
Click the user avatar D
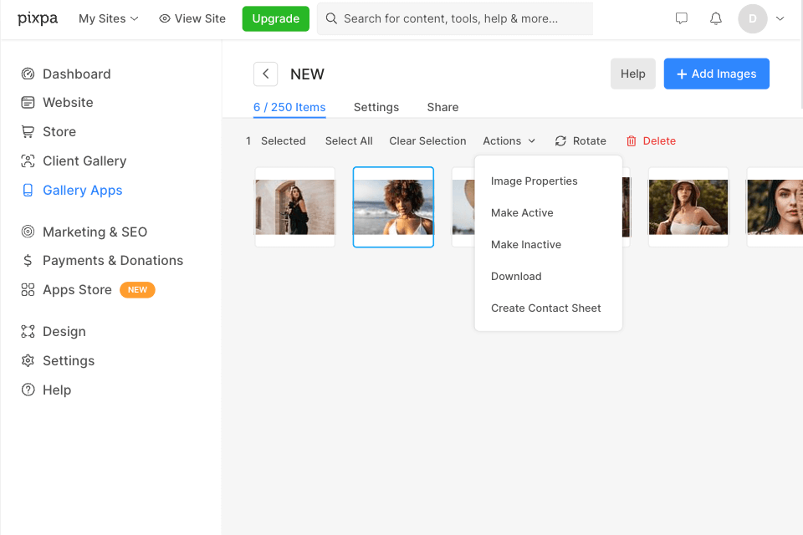coord(752,18)
